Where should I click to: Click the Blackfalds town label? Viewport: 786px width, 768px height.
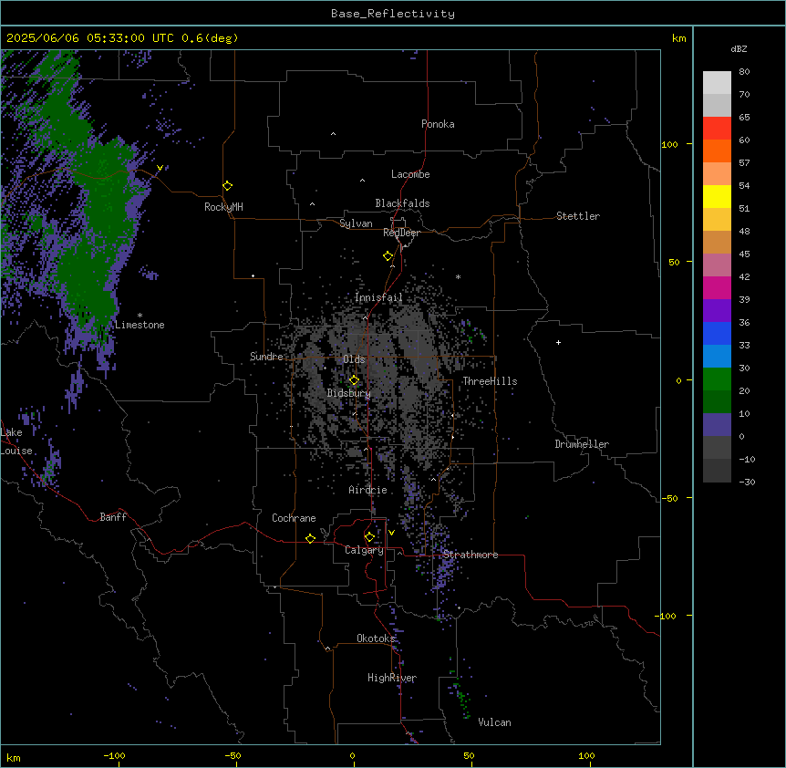click(402, 203)
